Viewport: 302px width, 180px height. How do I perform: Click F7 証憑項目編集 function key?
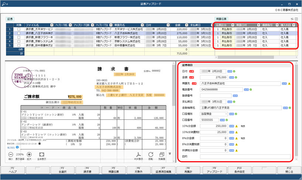[164, 170]
